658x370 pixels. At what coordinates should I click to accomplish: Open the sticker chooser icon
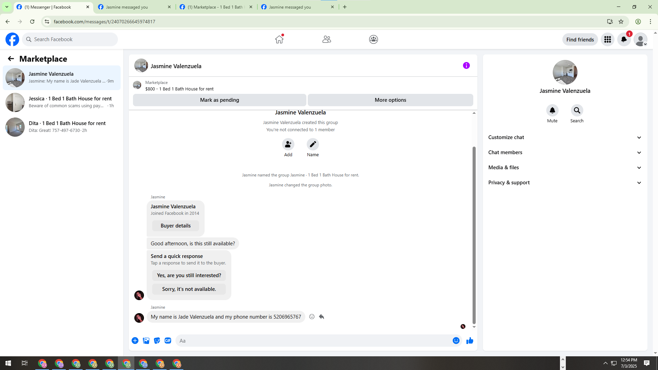[157, 341]
